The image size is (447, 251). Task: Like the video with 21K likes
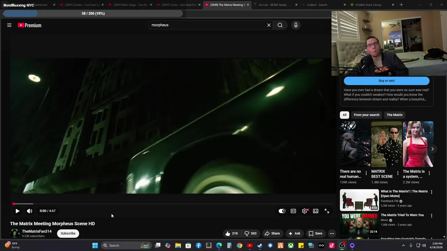click(232, 234)
